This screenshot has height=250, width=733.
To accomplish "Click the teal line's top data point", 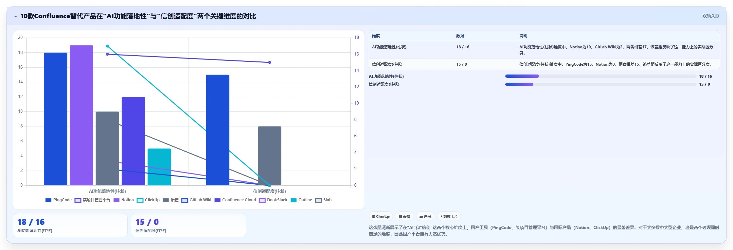I will click(x=107, y=46).
